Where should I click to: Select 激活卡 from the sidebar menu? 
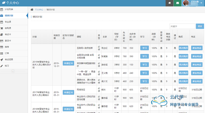pyautogui.click(x=8, y=41)
